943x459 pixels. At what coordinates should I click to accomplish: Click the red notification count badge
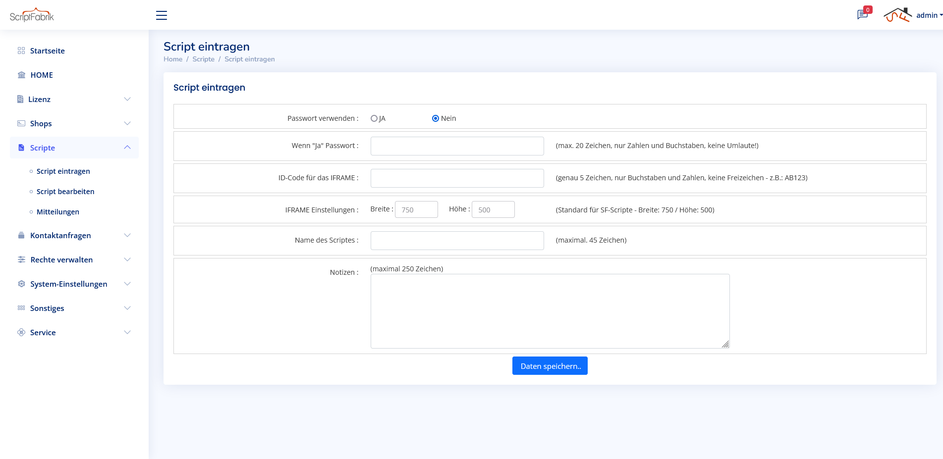point(868,9)
